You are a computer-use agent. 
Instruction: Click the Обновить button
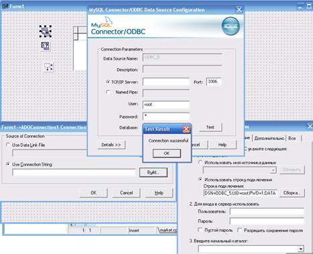click(x=292, y=170)
